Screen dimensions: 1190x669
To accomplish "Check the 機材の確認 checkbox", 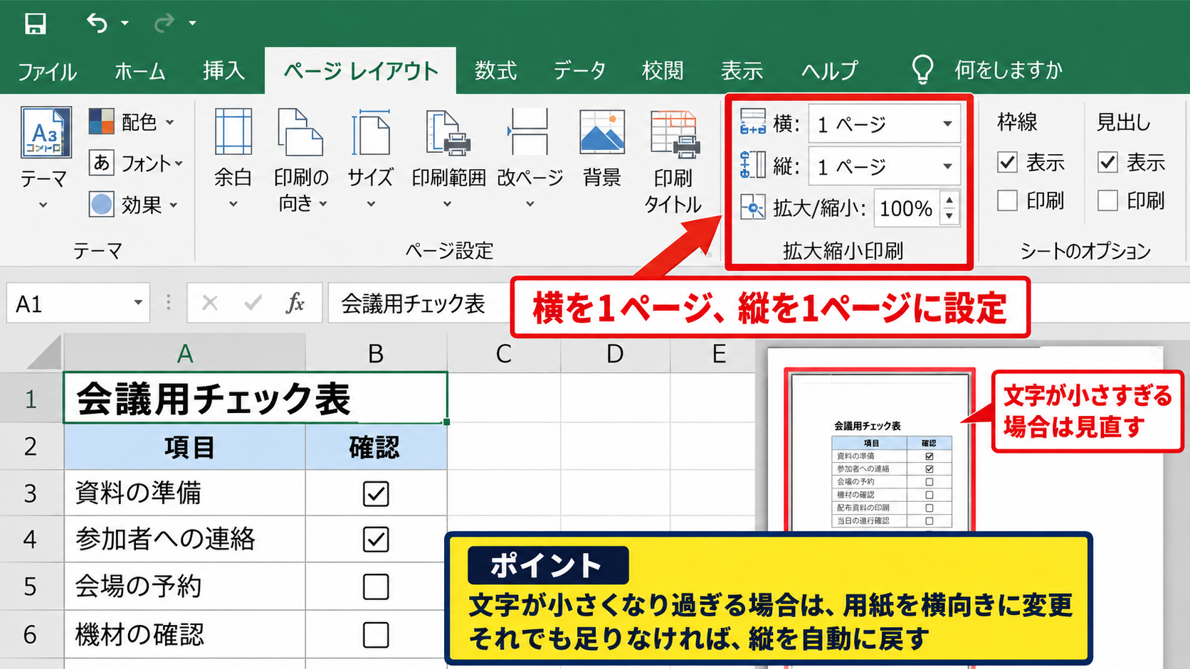I will 376,635.
